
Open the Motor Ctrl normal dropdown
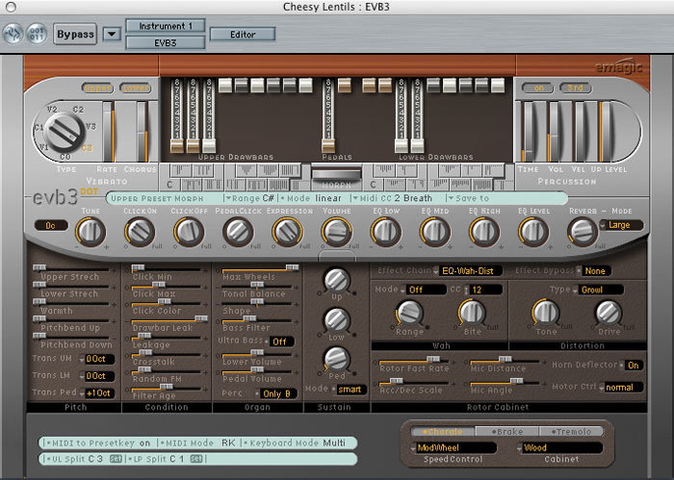click(x=622, y=388)
